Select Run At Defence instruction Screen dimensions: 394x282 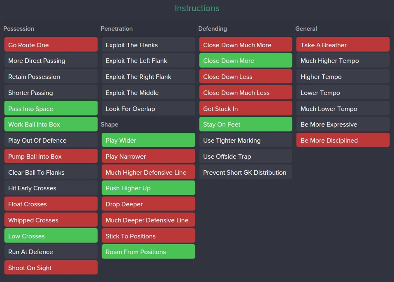51,252
